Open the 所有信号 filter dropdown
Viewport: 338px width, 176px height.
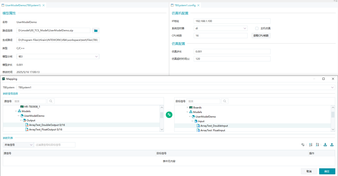18,145
